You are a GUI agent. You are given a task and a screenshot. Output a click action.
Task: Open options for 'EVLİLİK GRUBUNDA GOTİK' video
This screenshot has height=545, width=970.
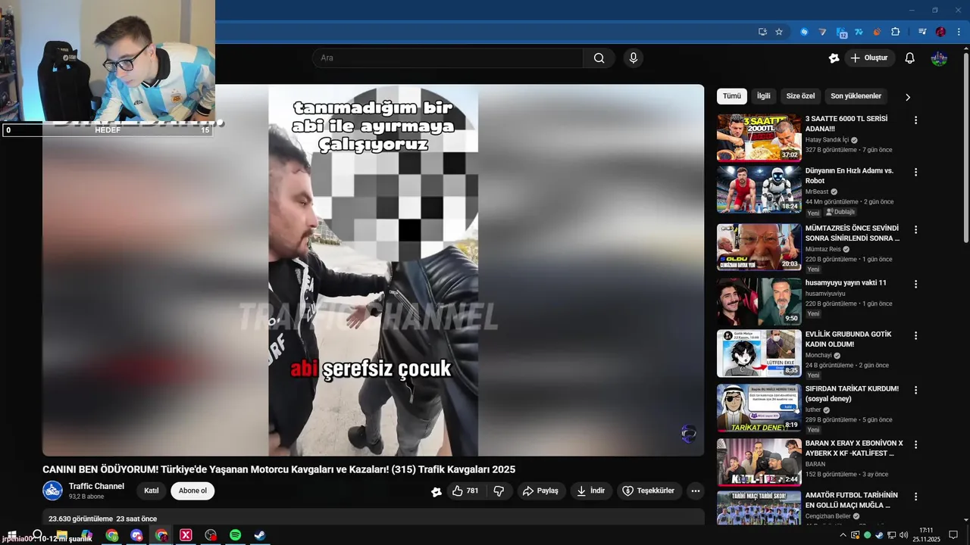tap(915, 335)
